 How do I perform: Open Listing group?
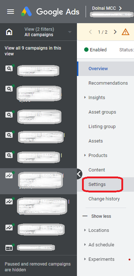(102, 126)
